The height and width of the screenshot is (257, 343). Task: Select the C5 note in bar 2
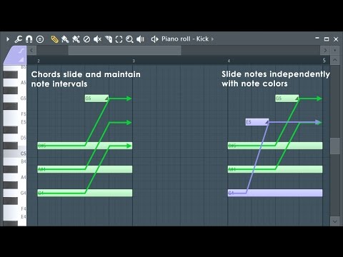click(x=85, y=146)
